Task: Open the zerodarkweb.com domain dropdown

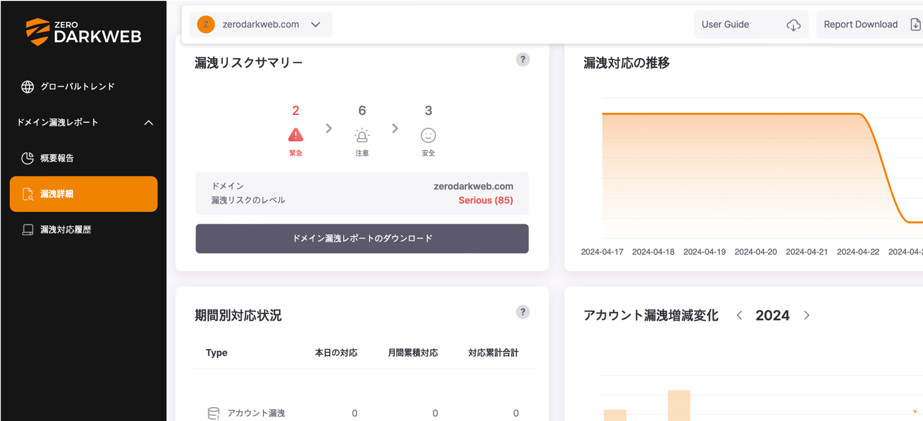Action: (x=261, y=25)
